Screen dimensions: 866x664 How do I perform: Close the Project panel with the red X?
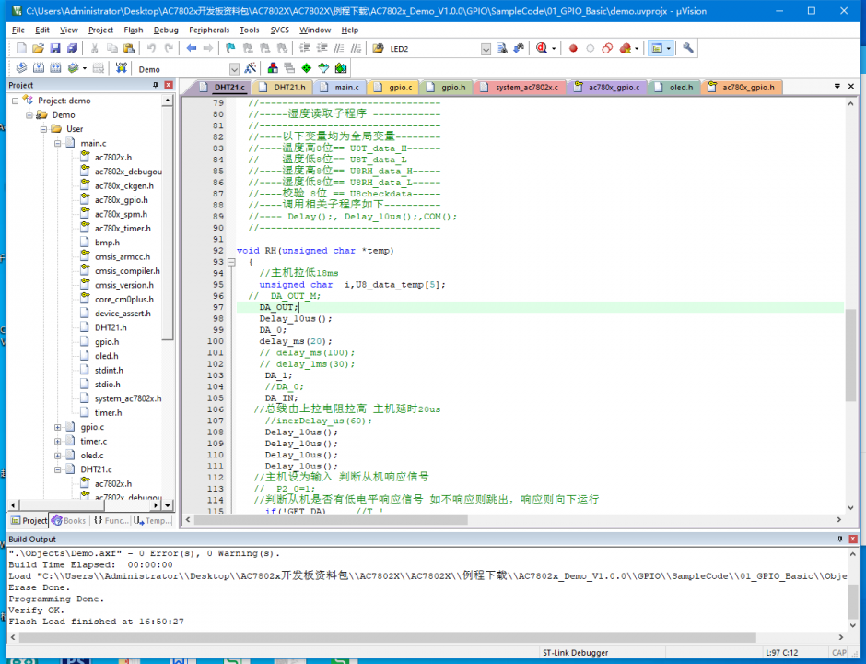(x=169, y=85)
